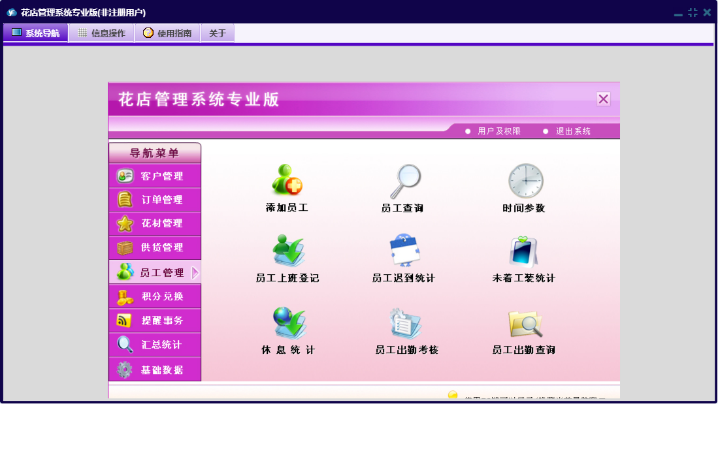Image resolution: width=718 pixels, height=472 pixels.
Task: Open the 未着工装统计 icon
Action: (x=523, y=251)
